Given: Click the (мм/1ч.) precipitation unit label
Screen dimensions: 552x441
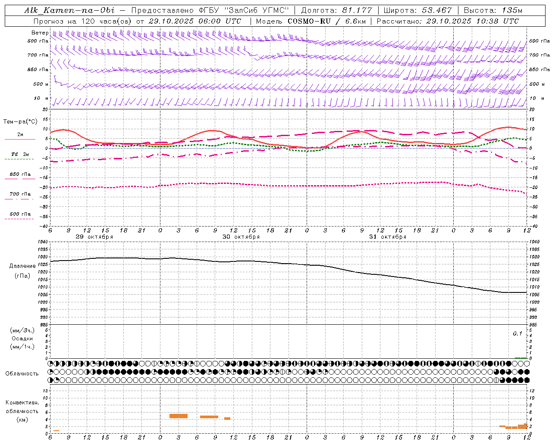Looking at the screenshot, I should pyautogui.click(x=22, y=347).
